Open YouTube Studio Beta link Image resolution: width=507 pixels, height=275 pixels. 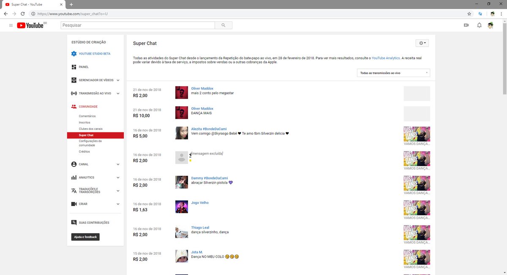[95, 54]
